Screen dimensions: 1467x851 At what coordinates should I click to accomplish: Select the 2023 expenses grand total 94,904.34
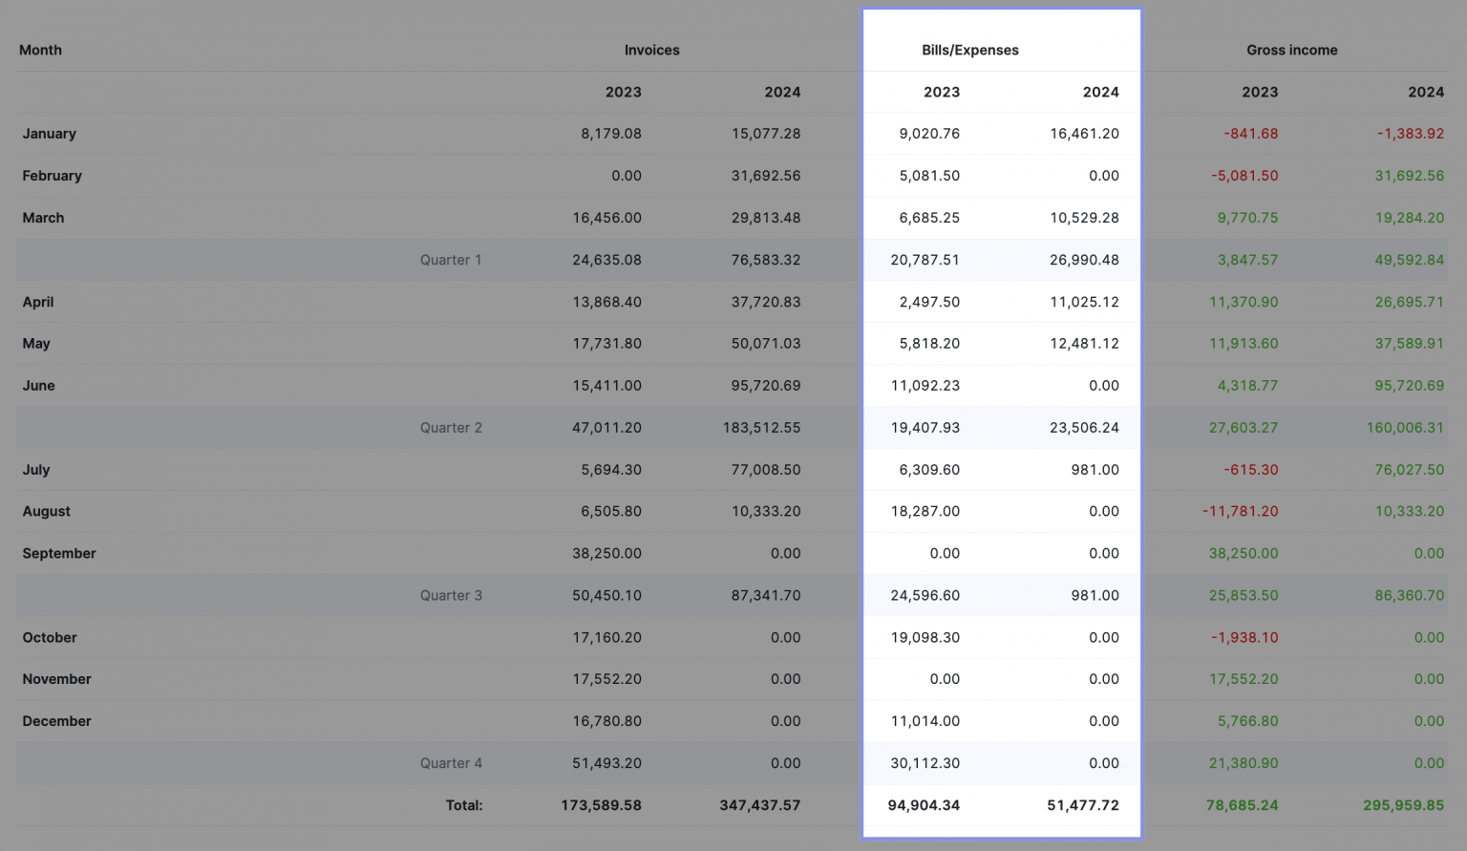point(925,805)
